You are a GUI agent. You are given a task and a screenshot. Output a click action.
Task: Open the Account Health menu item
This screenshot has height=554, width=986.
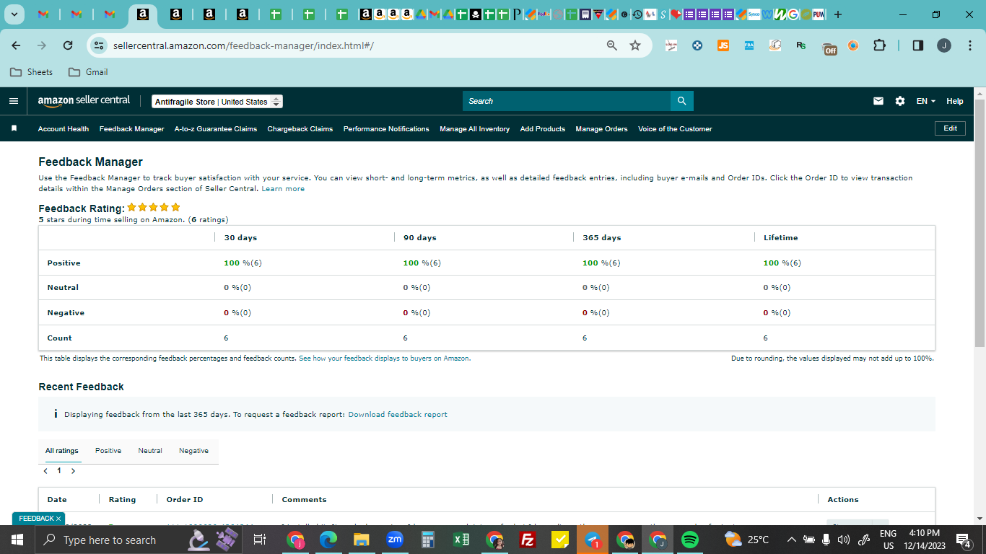tap(64, 129)
